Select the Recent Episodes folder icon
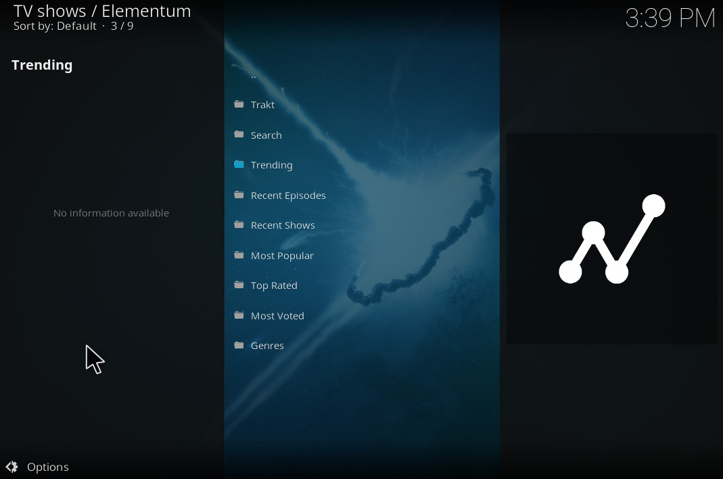 coord(239,195)
